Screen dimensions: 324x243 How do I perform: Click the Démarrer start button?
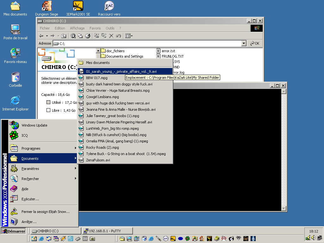pyautogui.click(x=13, y=231)
